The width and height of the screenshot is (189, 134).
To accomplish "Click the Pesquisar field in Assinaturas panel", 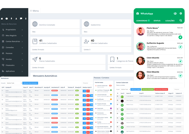I will [x=87, y=83].
